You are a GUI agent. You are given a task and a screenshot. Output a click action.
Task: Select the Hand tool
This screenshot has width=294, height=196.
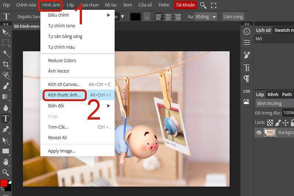6,162
